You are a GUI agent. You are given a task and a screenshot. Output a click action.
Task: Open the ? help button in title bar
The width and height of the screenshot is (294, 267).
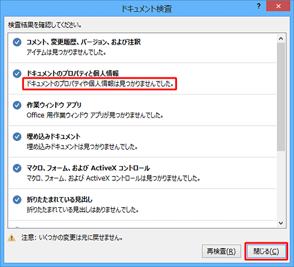(259, 6)
